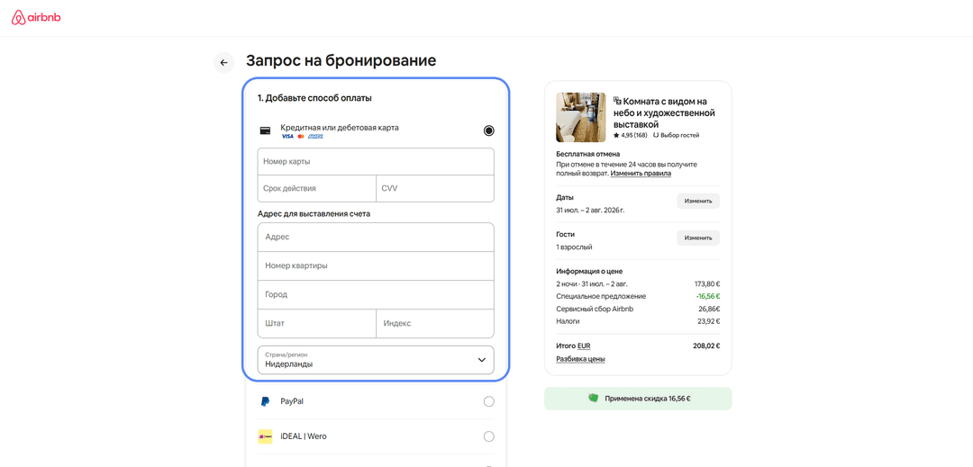Viewport: 973px width, 467px height.
Task: Select the credit or debit card radio button
Action: click(x=489, y=130)
